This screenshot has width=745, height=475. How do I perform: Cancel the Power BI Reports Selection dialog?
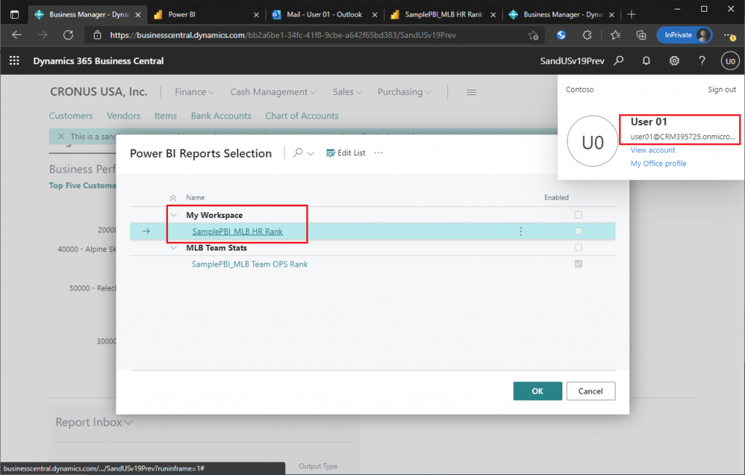[x=591, y=391]
